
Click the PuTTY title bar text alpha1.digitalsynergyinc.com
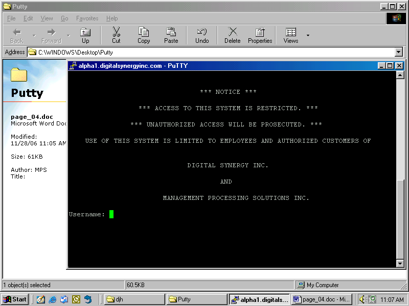point(120,66)
